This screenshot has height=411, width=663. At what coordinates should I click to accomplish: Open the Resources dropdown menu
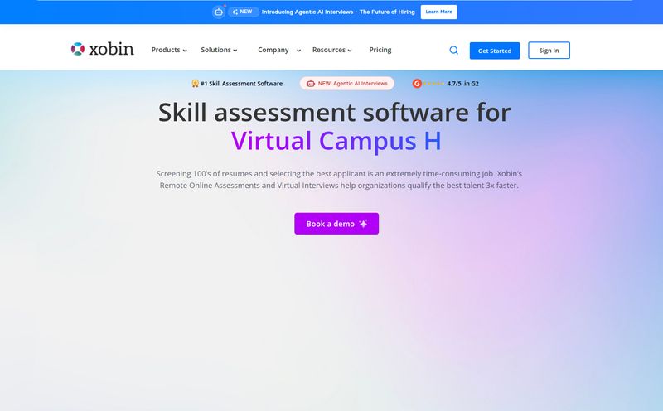331,50
